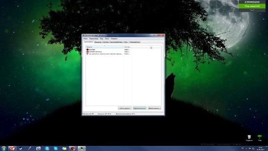Open the Windows Start menu orb
This screenshot has height=151, width=268.
coord(4,148)
